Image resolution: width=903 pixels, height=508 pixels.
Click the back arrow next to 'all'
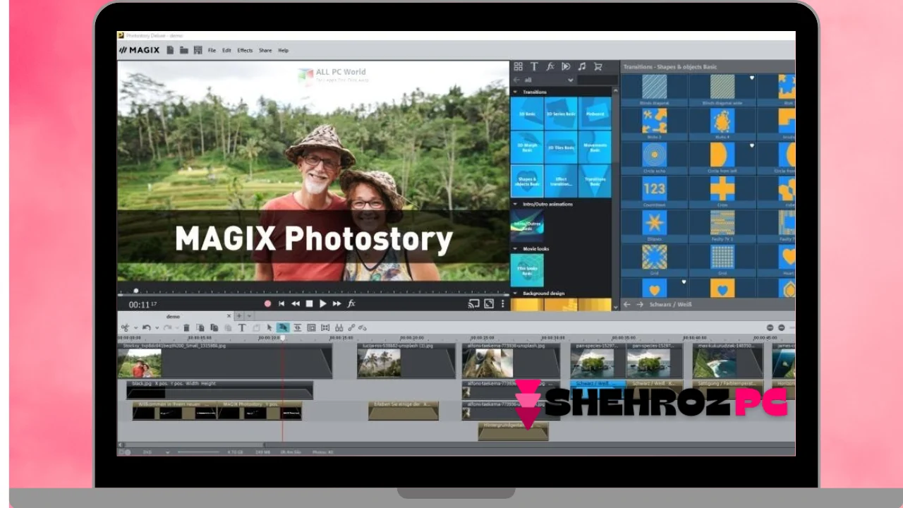(516, 80)
